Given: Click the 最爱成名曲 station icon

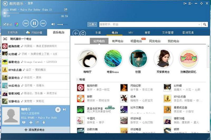Looking at the screenshot, I should [x=167, y=110].
